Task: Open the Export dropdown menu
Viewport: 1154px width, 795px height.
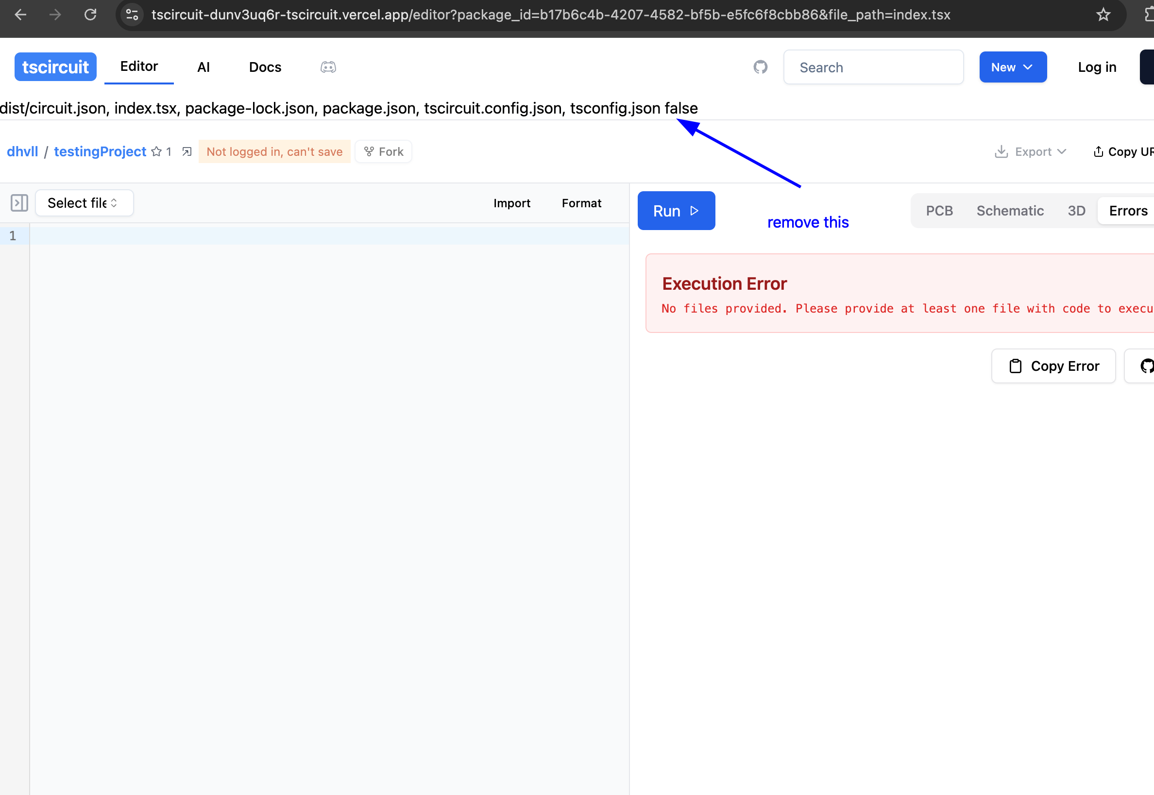Action: (1030, 151)
